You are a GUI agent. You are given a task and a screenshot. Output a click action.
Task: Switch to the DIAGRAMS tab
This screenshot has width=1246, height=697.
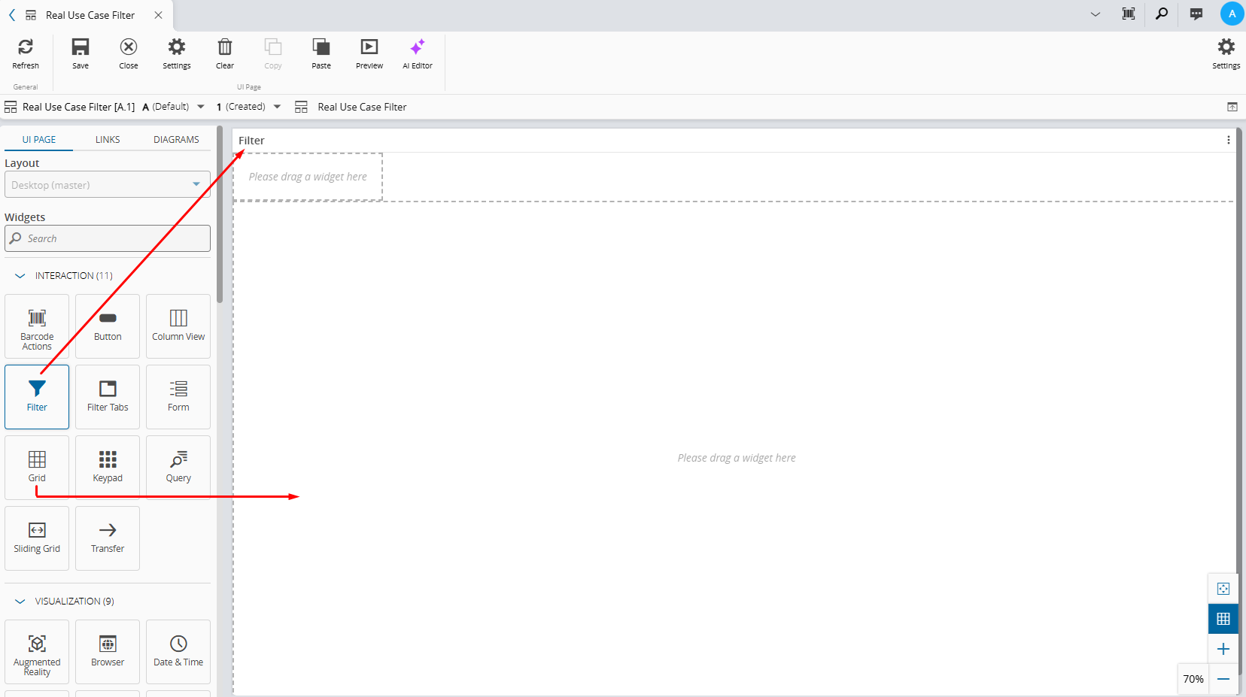click(176, 140)
